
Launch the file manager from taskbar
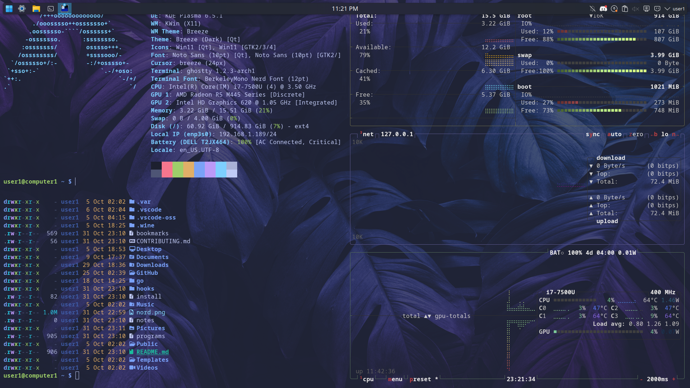pos(36,9)
